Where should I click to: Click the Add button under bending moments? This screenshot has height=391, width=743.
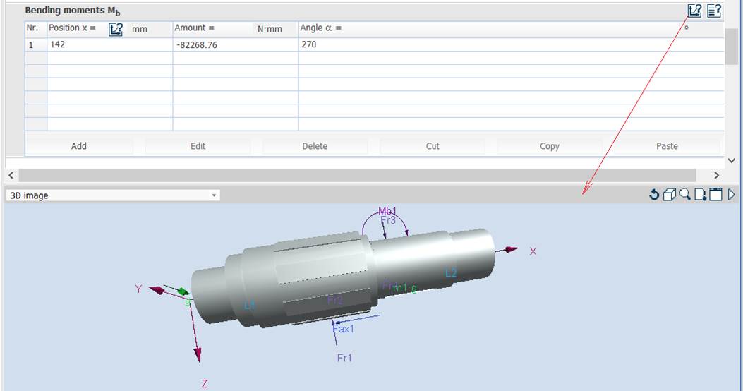point(78,146)
